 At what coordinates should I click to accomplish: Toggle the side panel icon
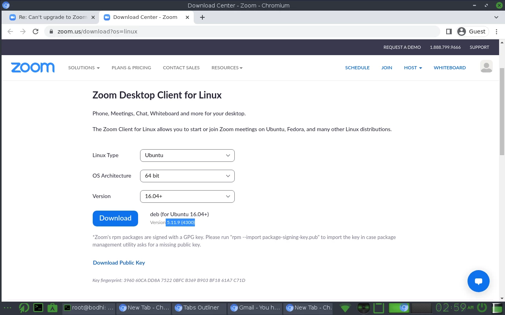pos(449,31)
